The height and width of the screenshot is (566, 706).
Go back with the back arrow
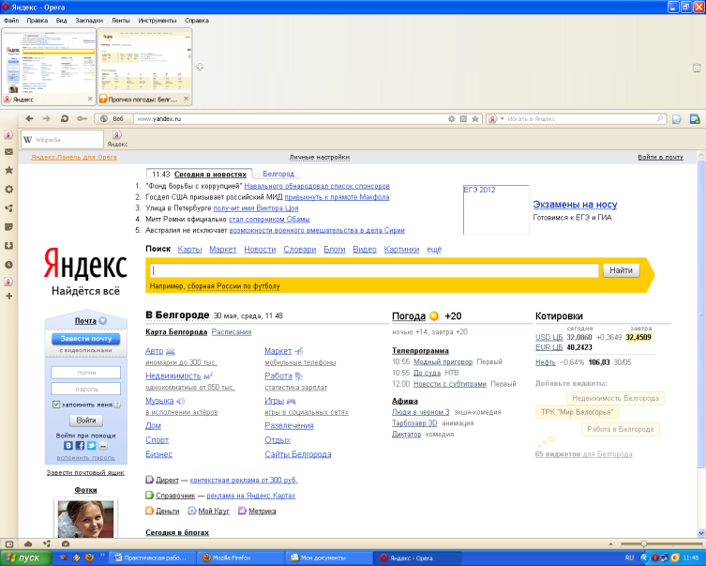30,118
